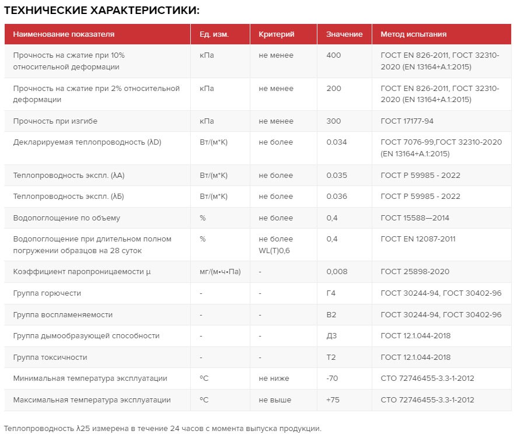The image size is (517, 438).
Task: Select the "Метод испытания" column header
Action: click(x=413, y=34)
